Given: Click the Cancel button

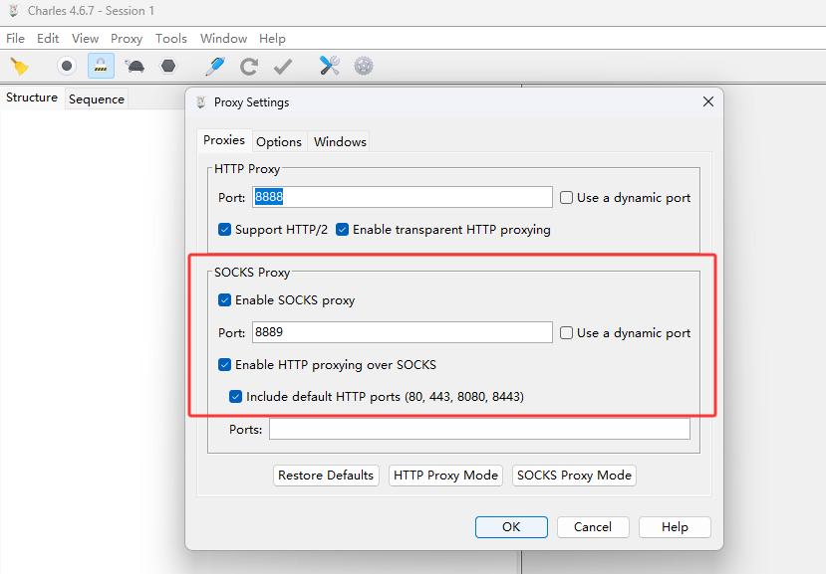Looking at the screenshot, I should [593, 527].
